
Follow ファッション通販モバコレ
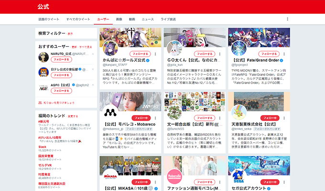[205, 182]
